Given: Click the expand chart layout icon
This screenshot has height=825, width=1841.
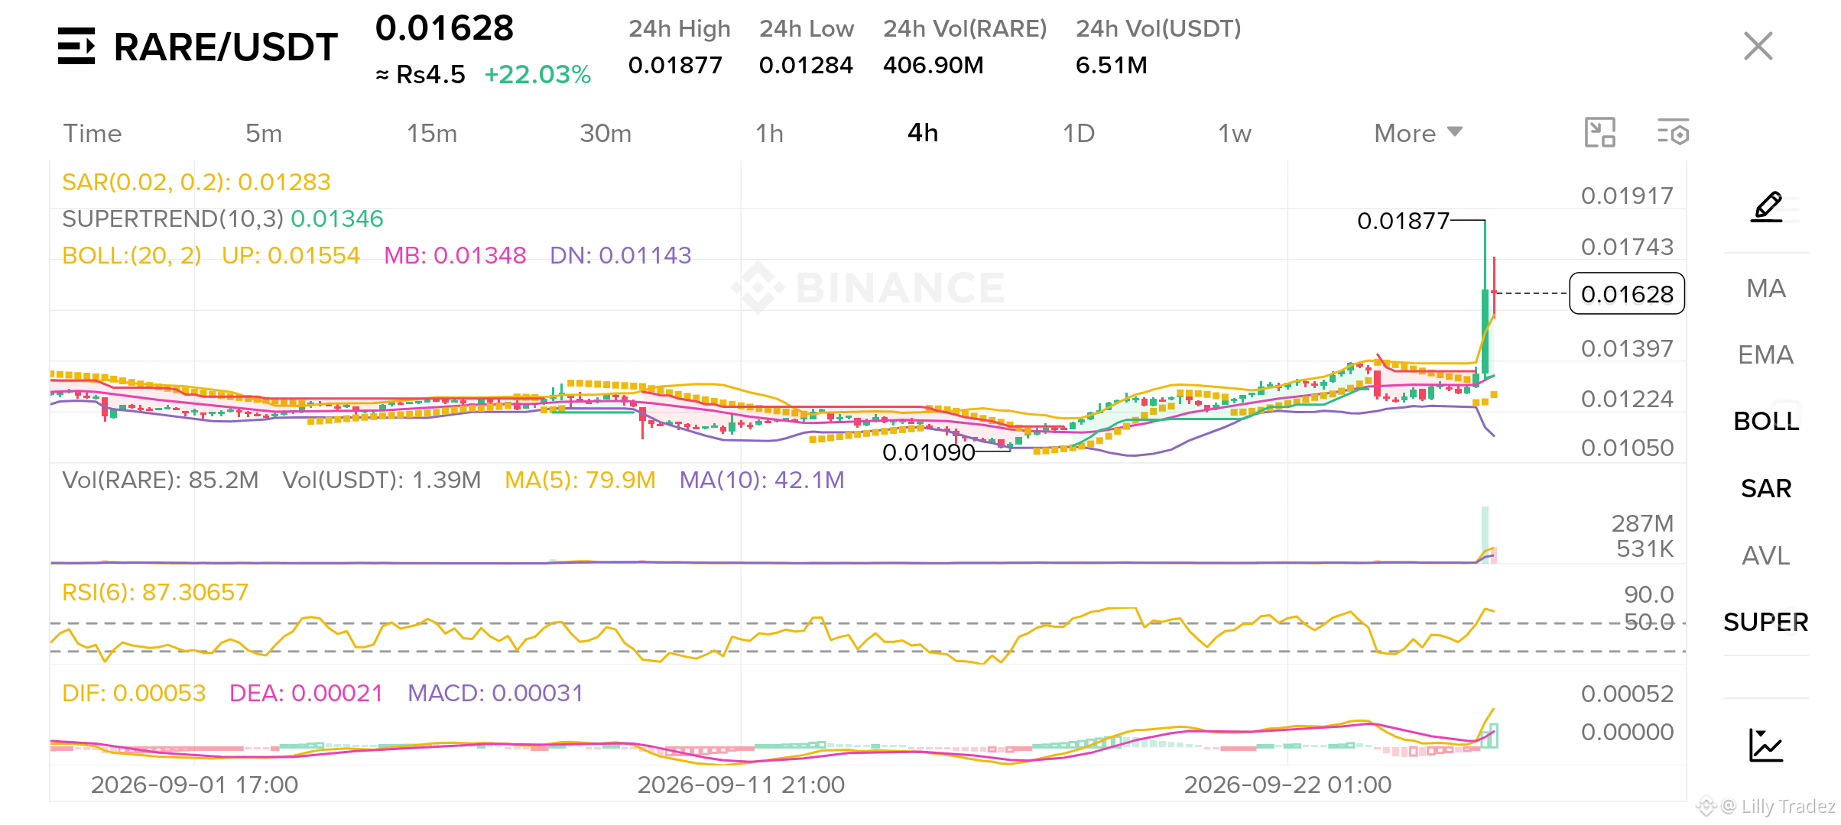Looking at the screenshot, I should tap(1599, 133).
